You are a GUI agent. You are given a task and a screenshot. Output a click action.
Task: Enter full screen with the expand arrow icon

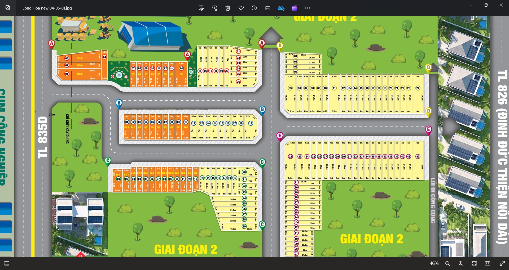(x=502, y=263)
